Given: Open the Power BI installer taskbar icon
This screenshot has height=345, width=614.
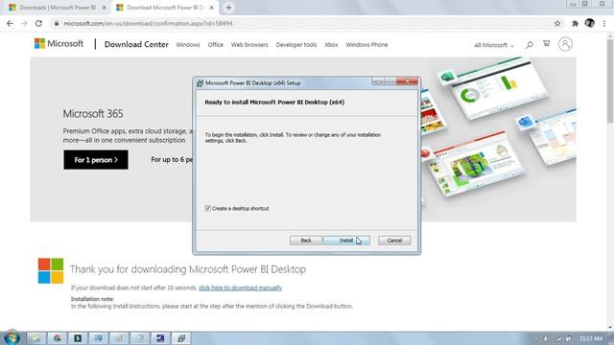Looking at the screenshot, I should [x=181, y=338].
